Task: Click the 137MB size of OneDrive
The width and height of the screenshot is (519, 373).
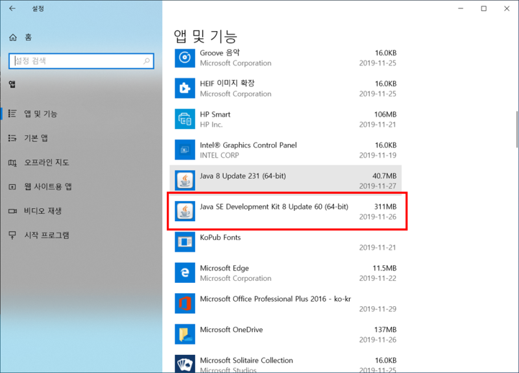Action: pos(385,330)
